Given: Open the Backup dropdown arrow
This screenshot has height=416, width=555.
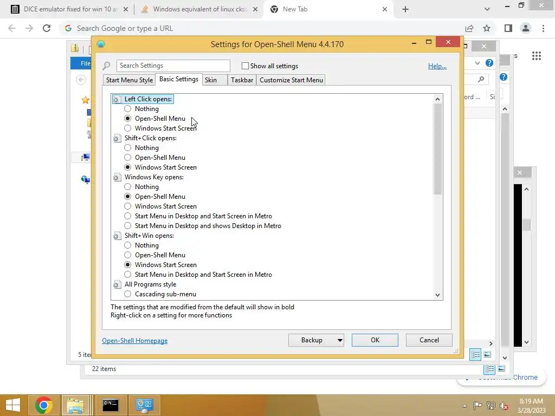Looking at the screenshot, I should (x=340, y=340).
